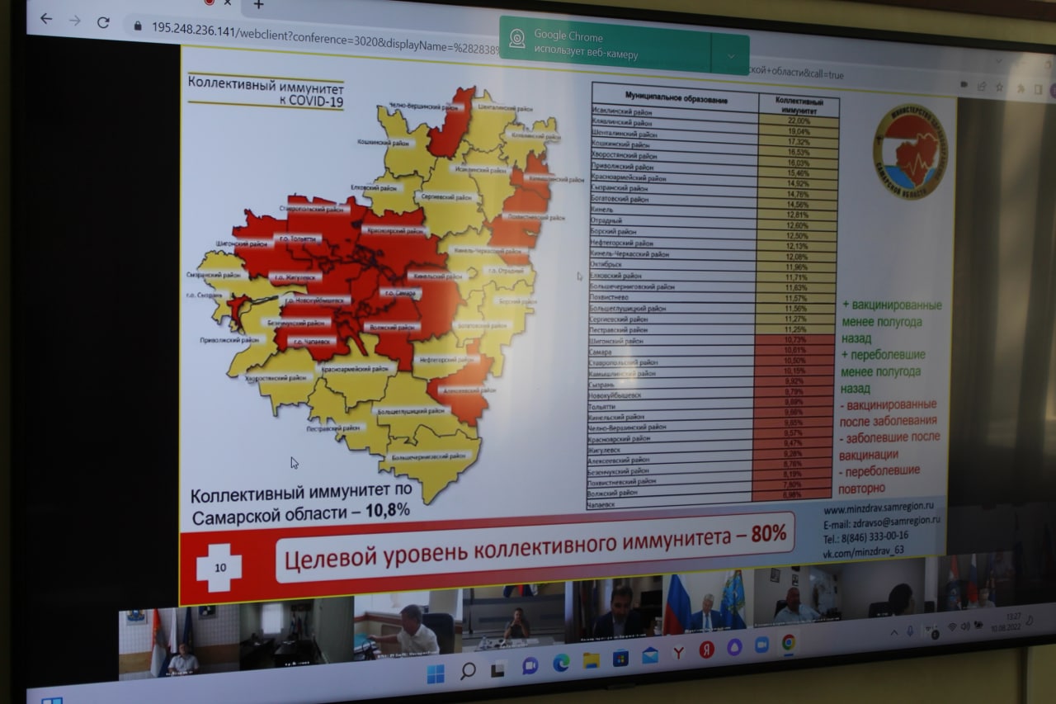Screen dimensions: 1056x704
Task: Select participant video with the Russian flag
Action: (x=706, y=603)
